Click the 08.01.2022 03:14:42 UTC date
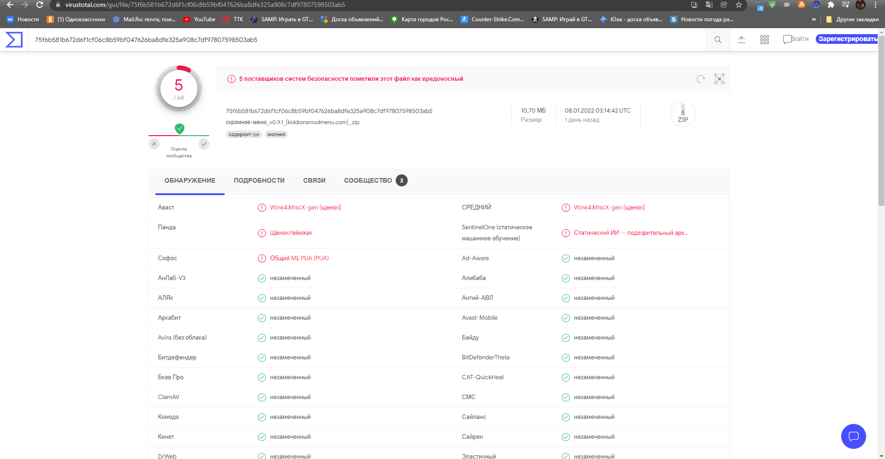This screenshot has width=885, height=459. pos(597,111)
